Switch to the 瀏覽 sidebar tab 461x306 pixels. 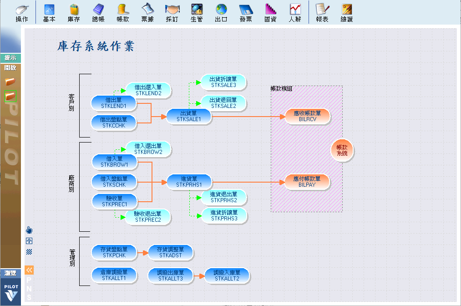(x=10, y=273)
